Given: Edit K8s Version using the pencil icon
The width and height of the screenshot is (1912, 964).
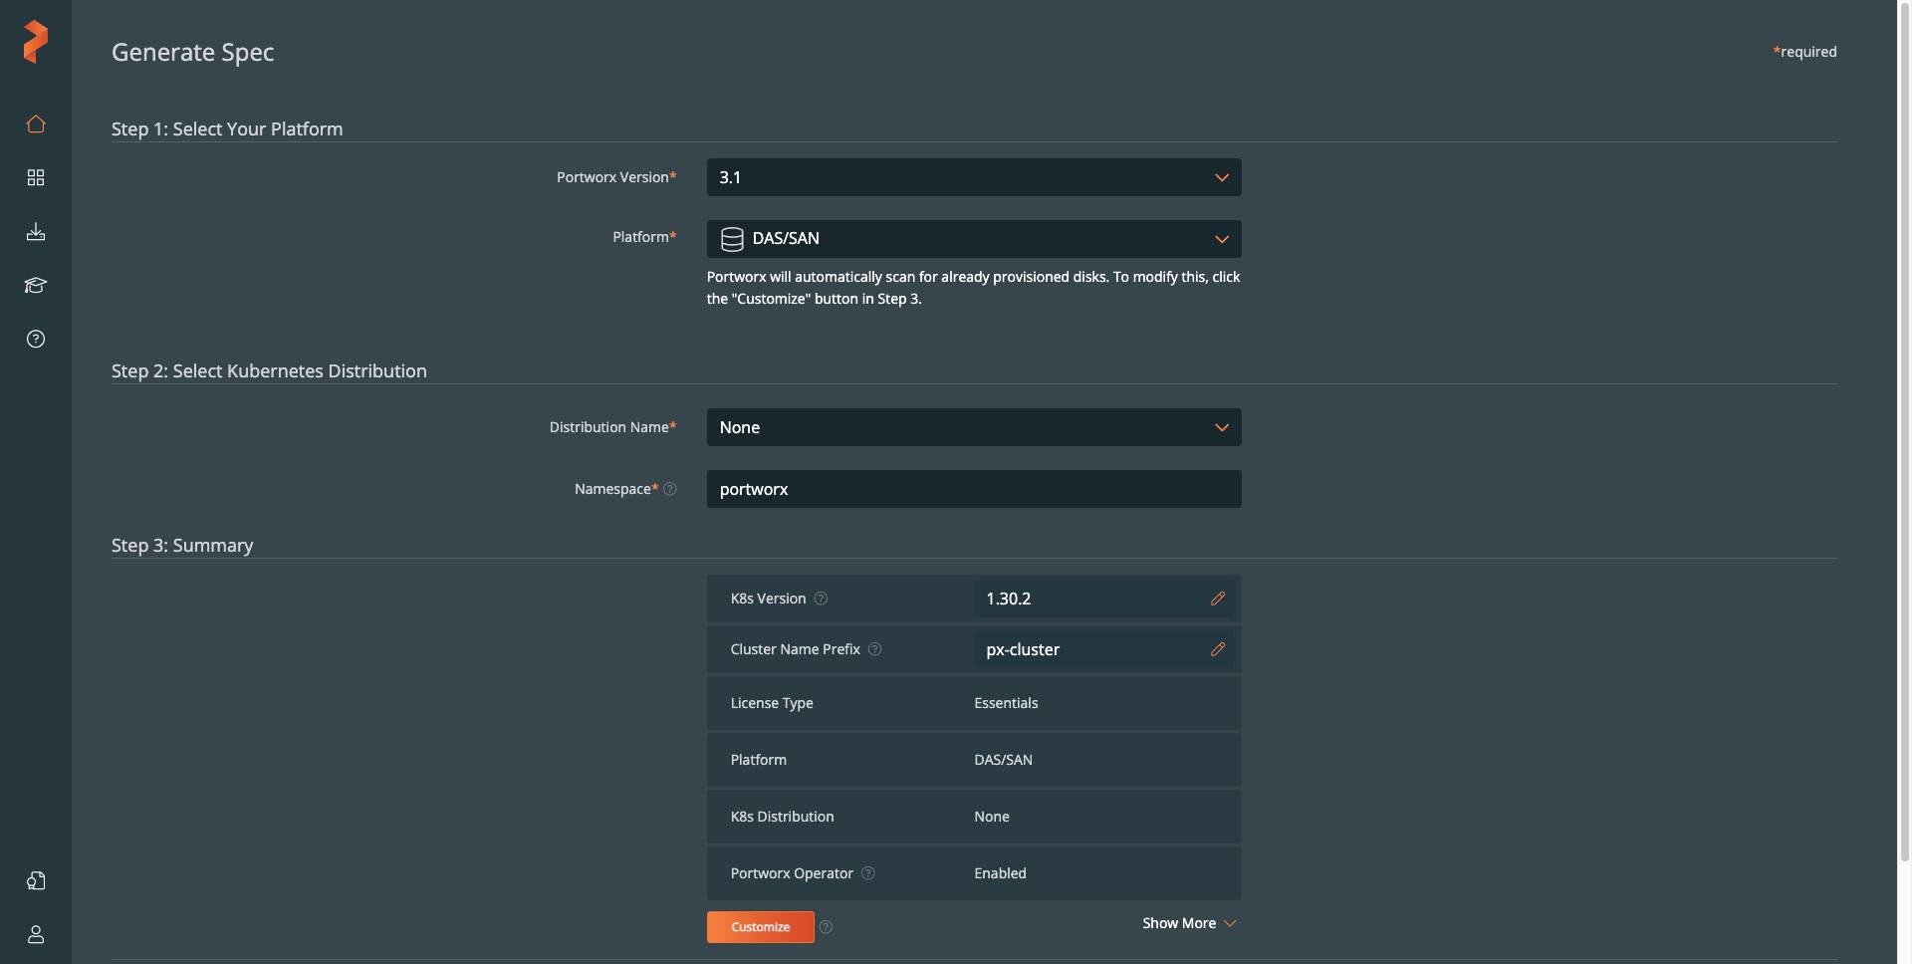Looking at the screenshot, I should (1218, 599).
